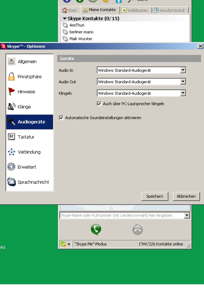Click the Skype window's bottom-right size grip

tap(189, 246)
